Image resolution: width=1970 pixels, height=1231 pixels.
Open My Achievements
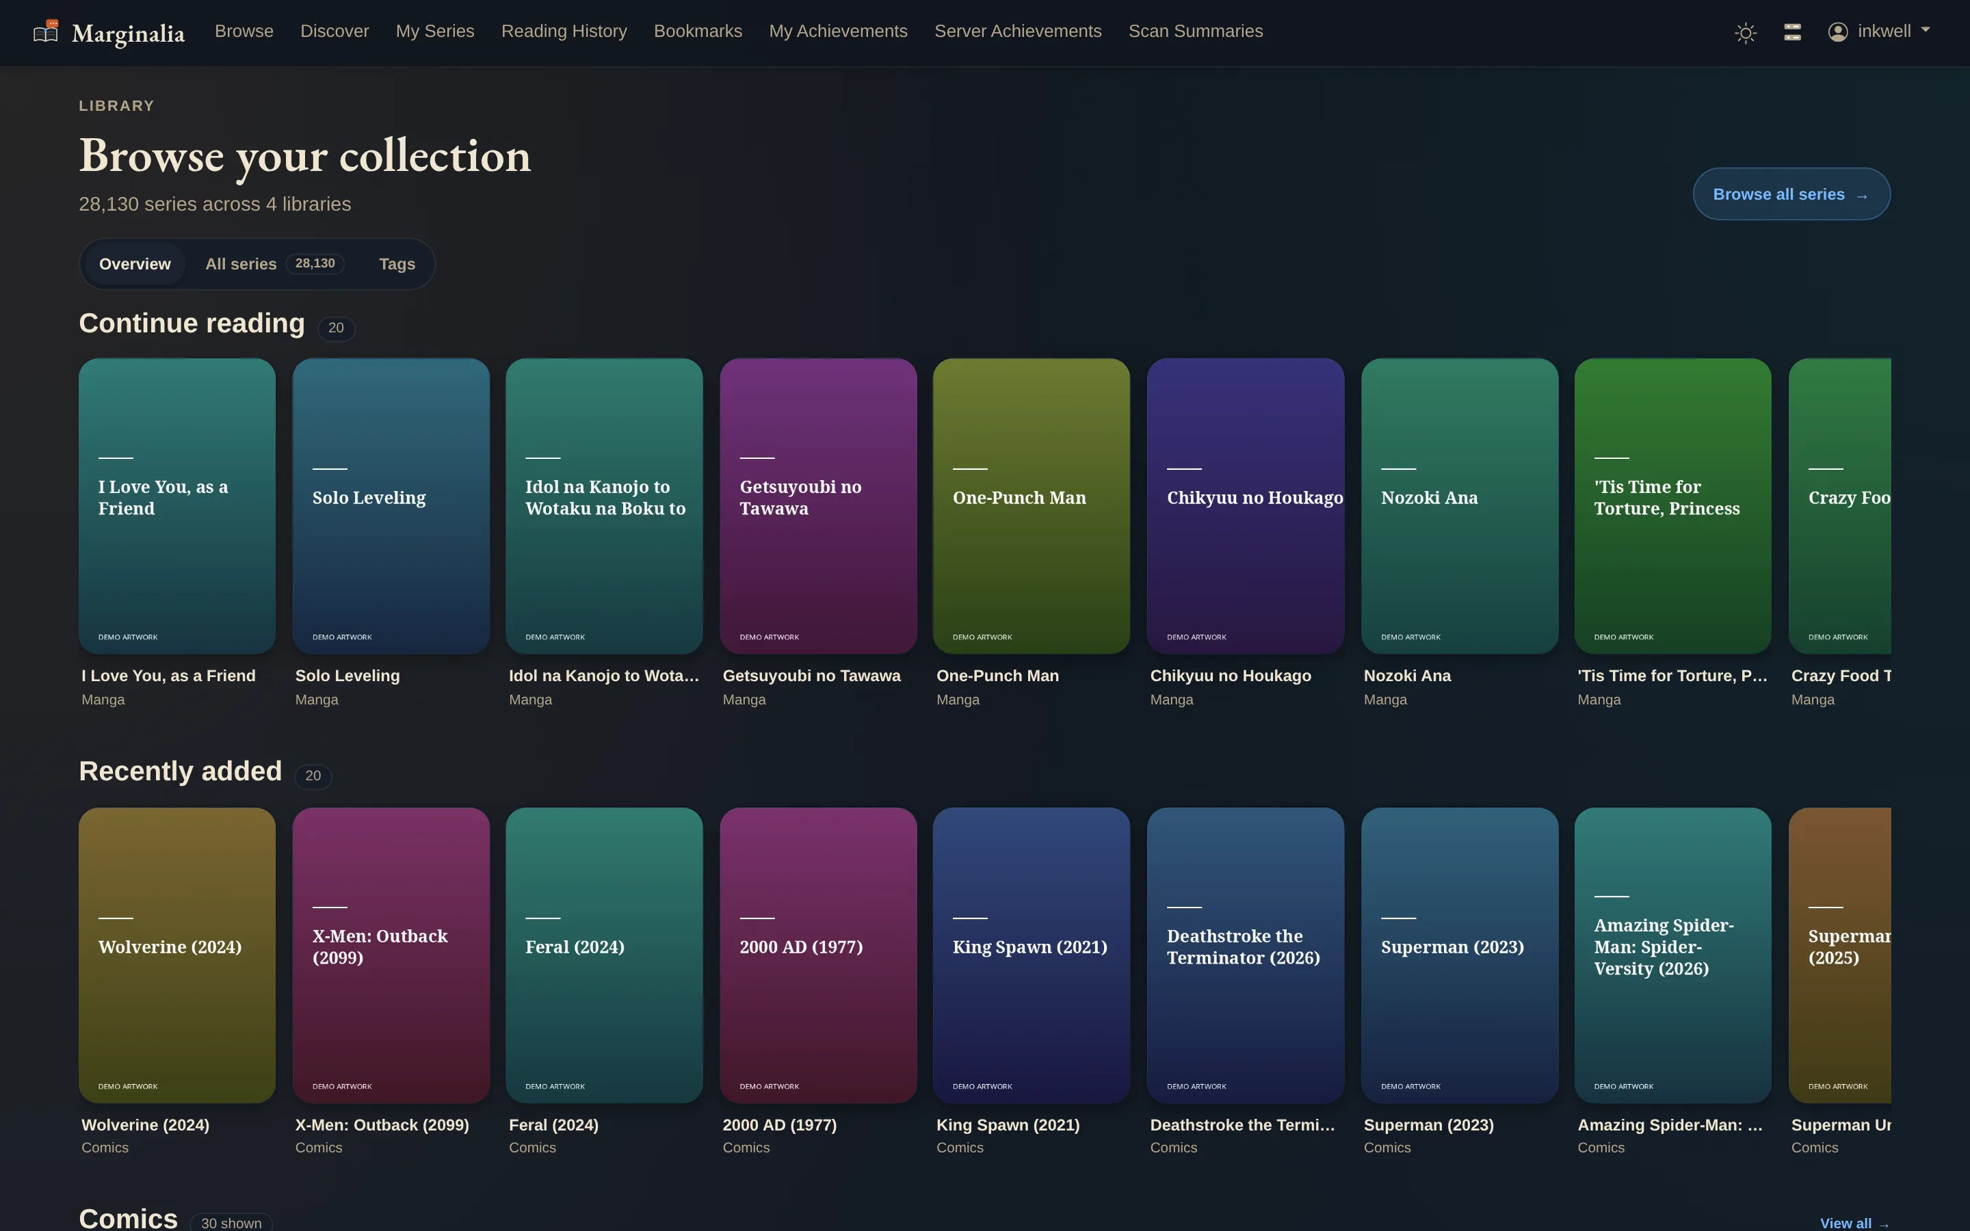pos(838,31)
